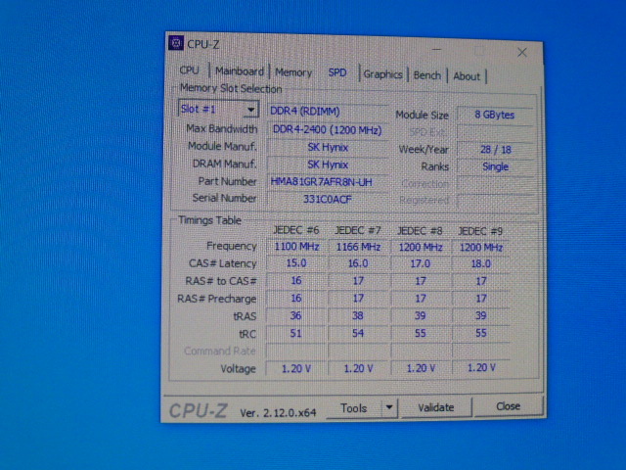This screenshot has width=626, height=470.
Task: Click the JEDEC #6 column header
Action: pyautogui.click(x=295, y=231)
